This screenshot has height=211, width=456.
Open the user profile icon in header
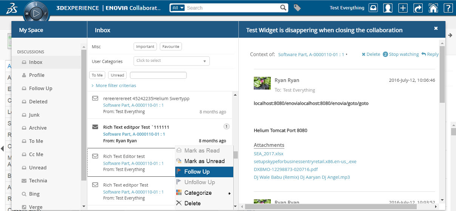coord(388,8)
